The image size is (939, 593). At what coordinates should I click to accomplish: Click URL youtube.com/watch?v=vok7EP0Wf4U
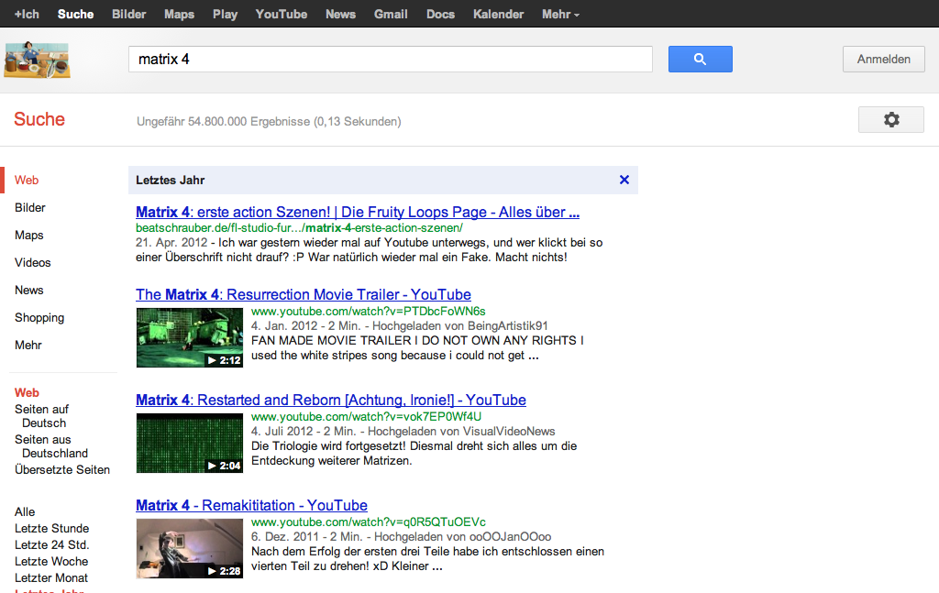point(366,416)
